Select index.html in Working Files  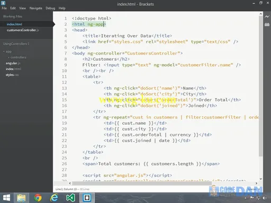coord(14,24)
